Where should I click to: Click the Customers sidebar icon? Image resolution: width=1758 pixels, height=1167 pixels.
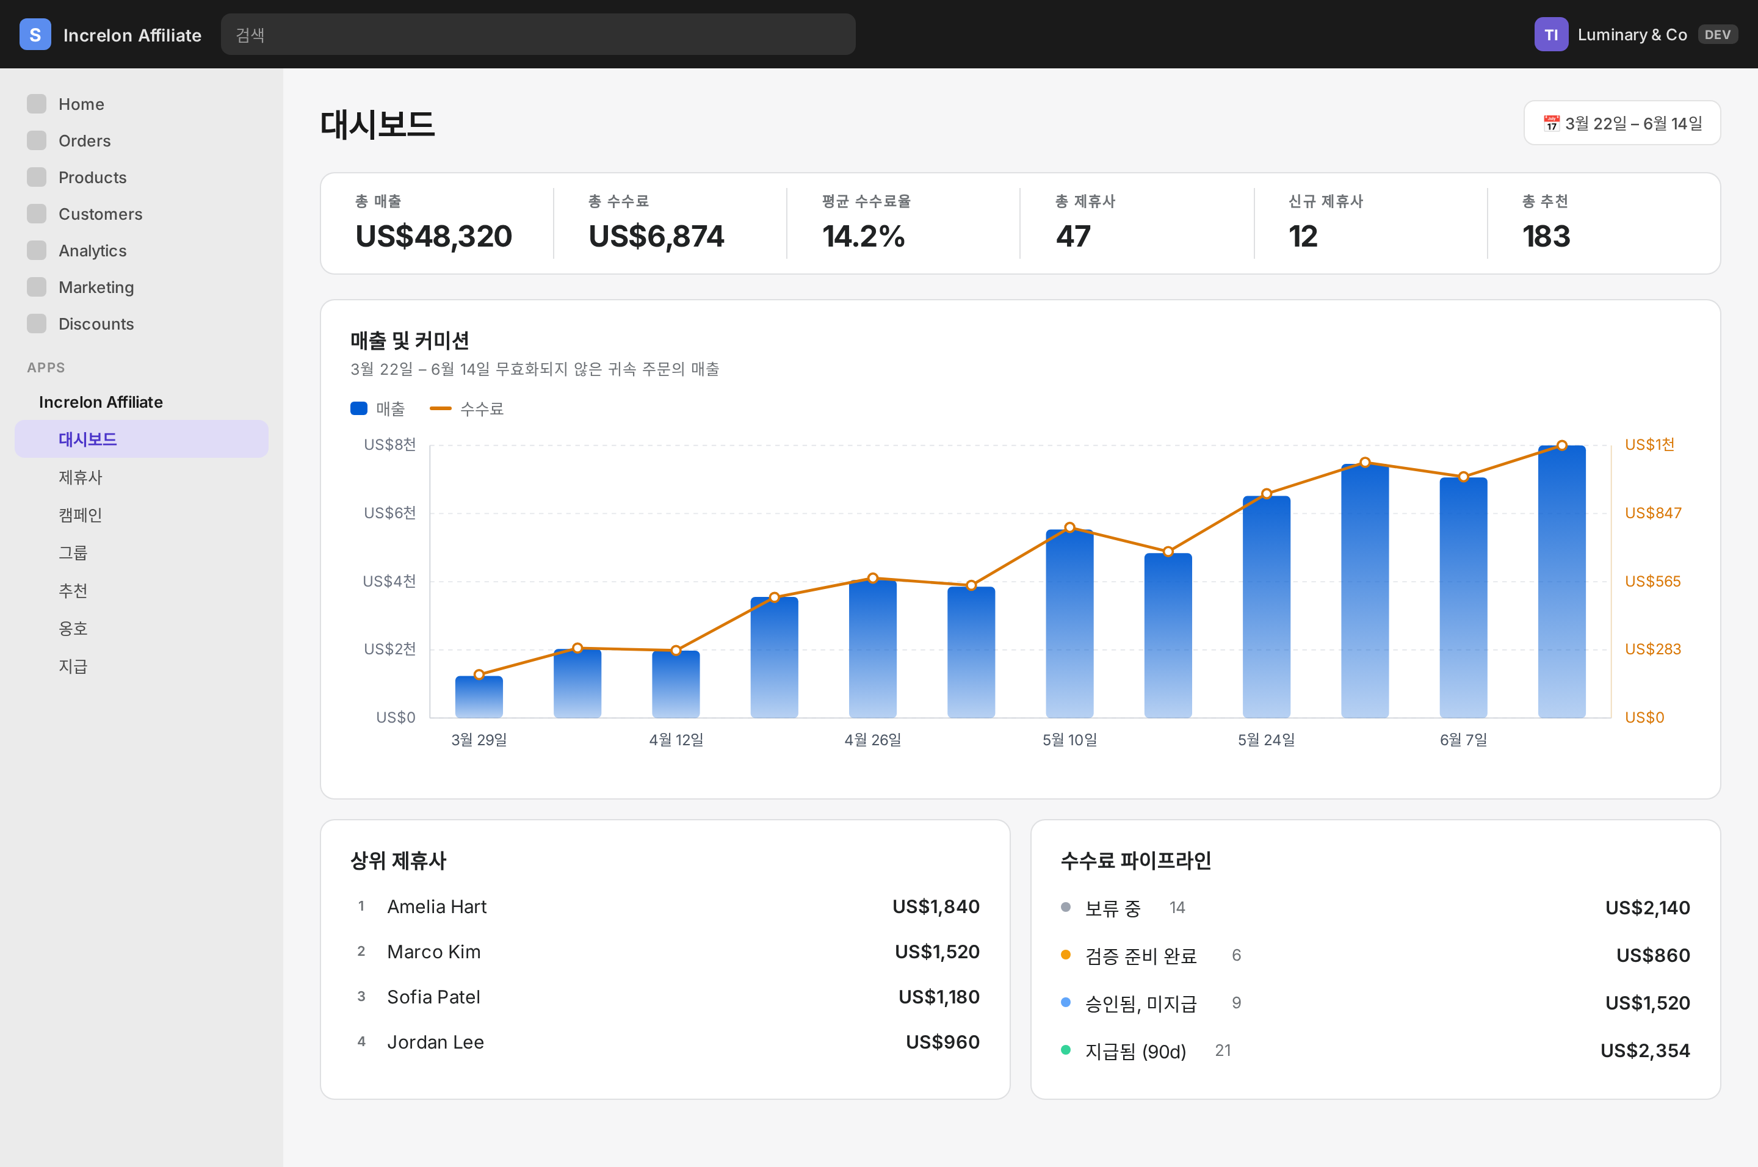(37, 213)
